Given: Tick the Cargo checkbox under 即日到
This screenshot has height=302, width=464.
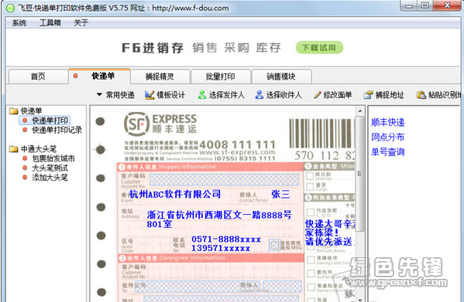Looking at the screenshot, I should (310, 187).
